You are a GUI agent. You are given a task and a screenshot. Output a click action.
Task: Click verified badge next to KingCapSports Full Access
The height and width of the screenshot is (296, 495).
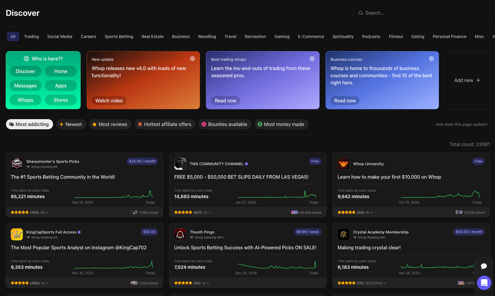tap(79, 232)
